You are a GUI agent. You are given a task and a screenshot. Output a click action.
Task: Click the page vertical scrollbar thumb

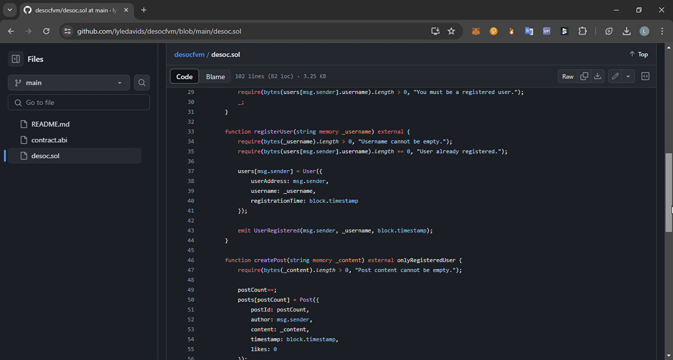point(669,193)
